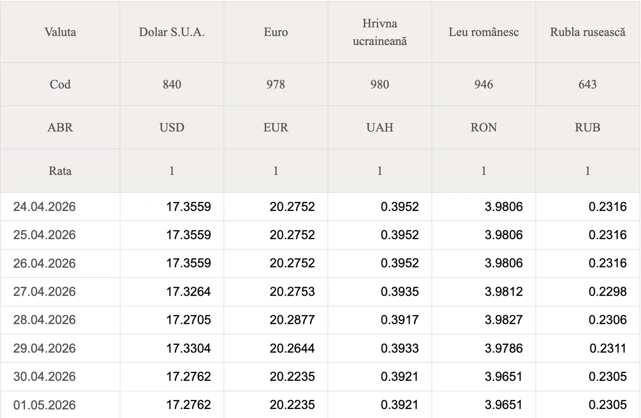Click the RON abbreviation cell
Screen dimensions: 641x418
pyautogui.click(x=484, y=127)
